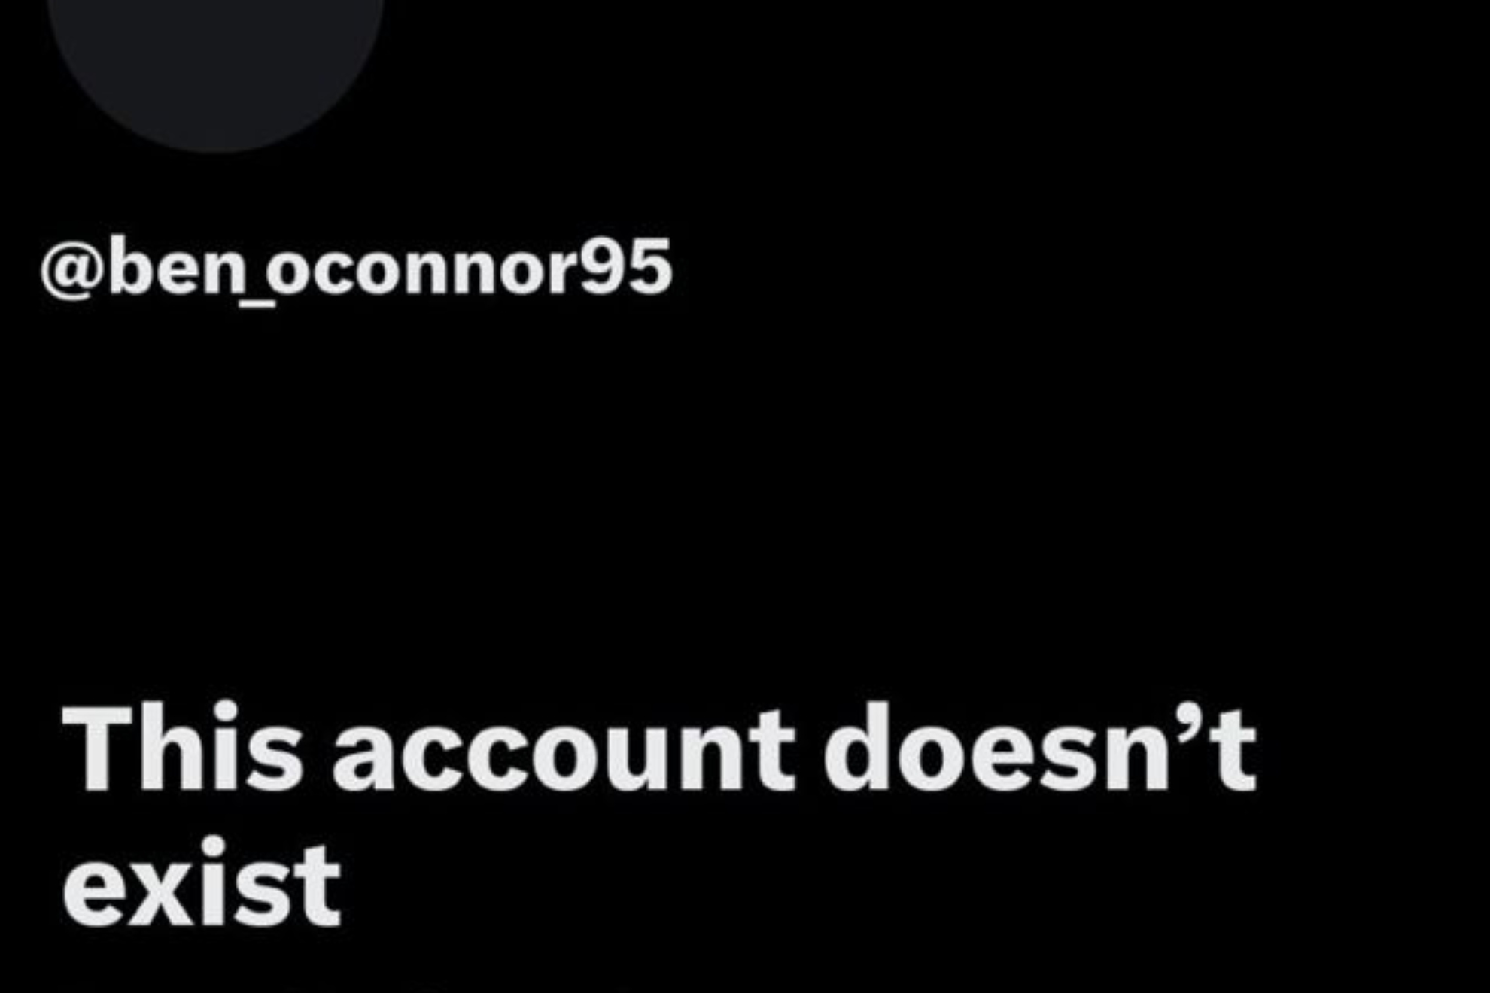Click the empty area right of the handle

point(1076,268)
